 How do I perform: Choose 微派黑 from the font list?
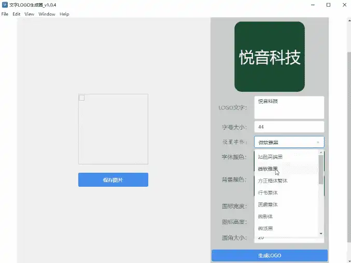pos(286,228)
